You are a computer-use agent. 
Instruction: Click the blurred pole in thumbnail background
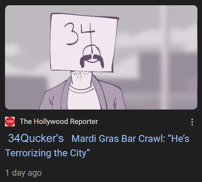point(164,57)
